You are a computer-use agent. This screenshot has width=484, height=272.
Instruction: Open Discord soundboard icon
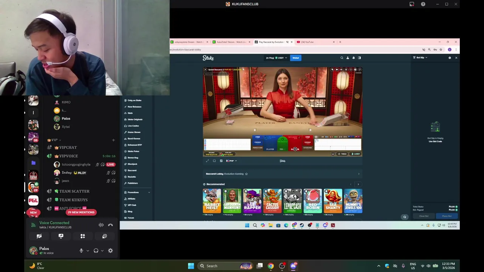[x=105, y=236]
